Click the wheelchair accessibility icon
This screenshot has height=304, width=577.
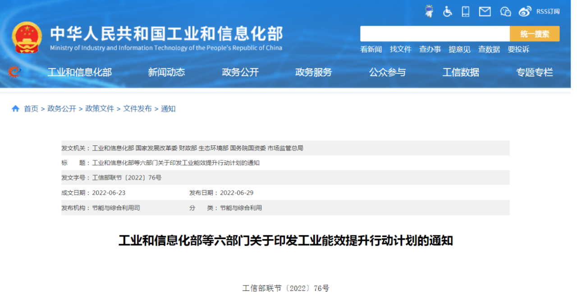[448, 11]
